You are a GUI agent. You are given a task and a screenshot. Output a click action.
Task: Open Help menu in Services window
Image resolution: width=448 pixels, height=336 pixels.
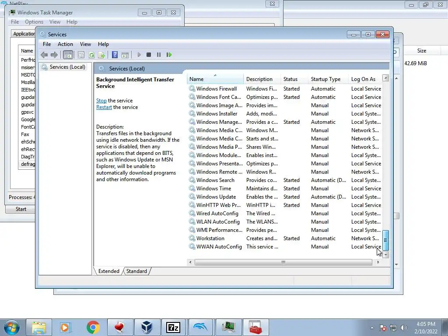[103, 44]
